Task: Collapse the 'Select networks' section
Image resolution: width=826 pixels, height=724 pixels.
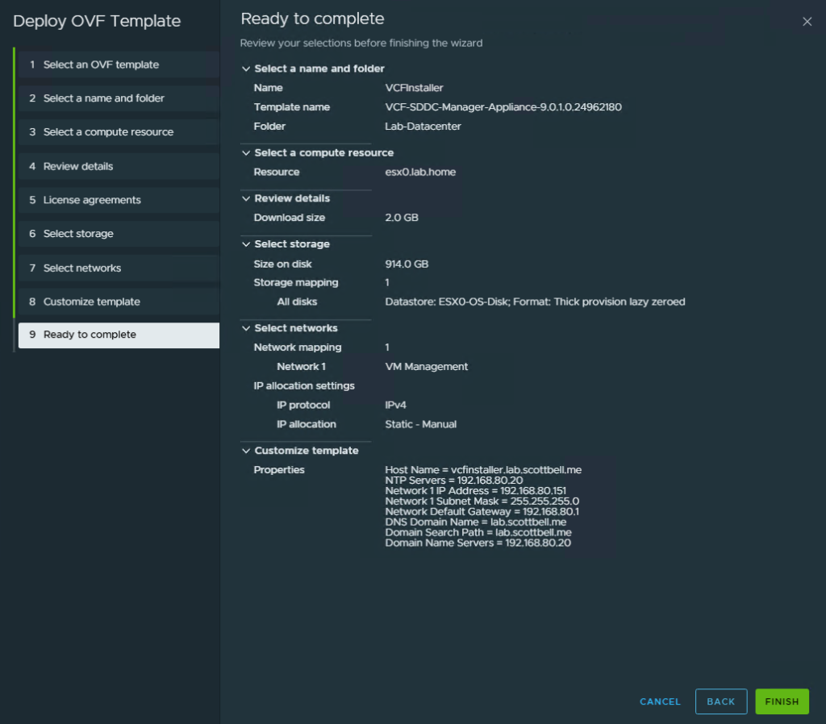Action: pos(246,328)
